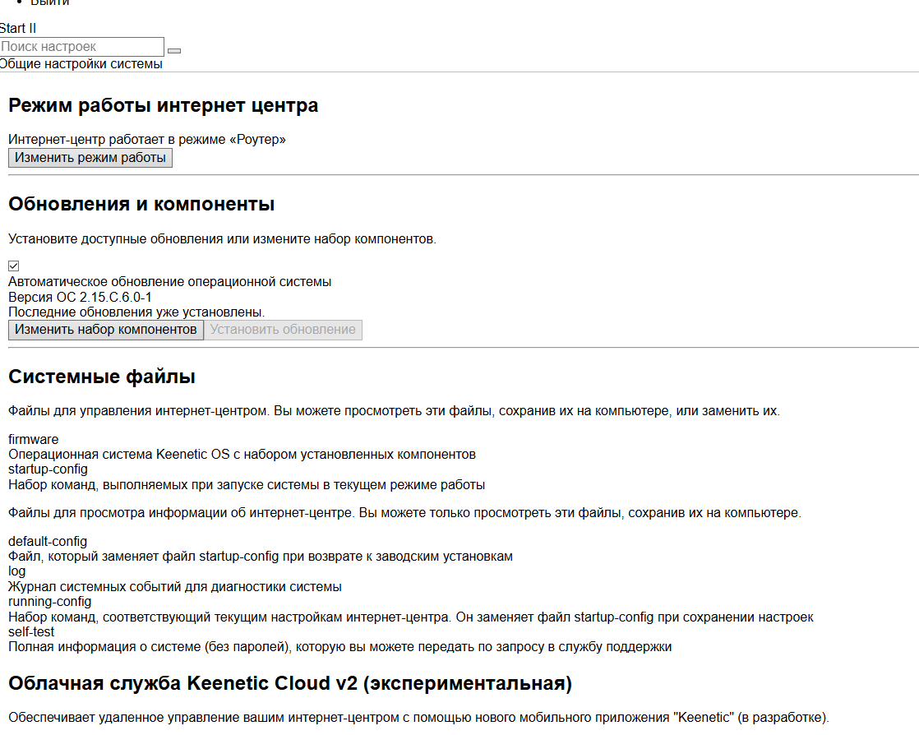Open the log system file
This screenshot has width=919, height=735.
pos(17,571)
